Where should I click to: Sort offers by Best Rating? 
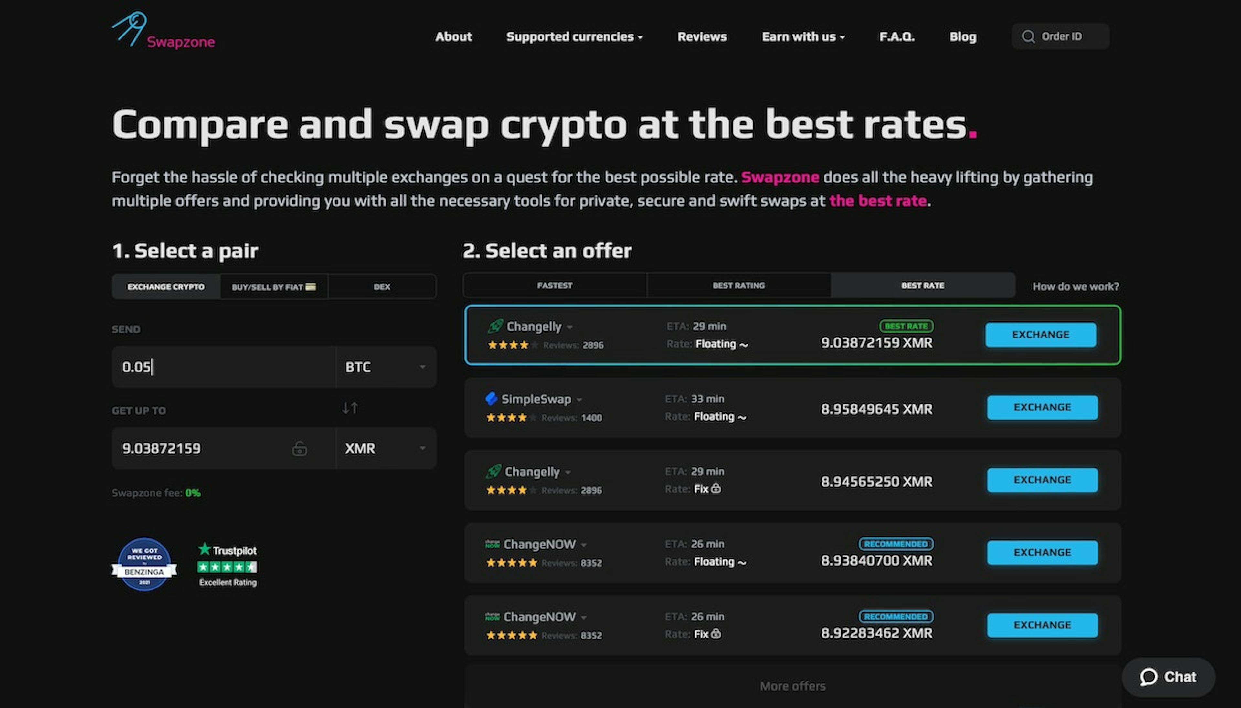738,286
